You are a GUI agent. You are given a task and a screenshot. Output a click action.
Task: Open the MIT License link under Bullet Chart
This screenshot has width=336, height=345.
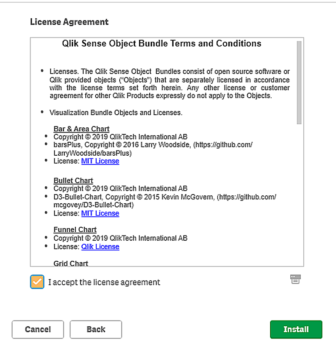point(100,213)
